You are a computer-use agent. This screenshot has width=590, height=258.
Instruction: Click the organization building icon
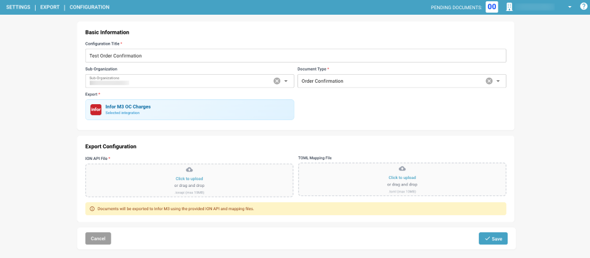pyautogui.click(x=509, y=7)
